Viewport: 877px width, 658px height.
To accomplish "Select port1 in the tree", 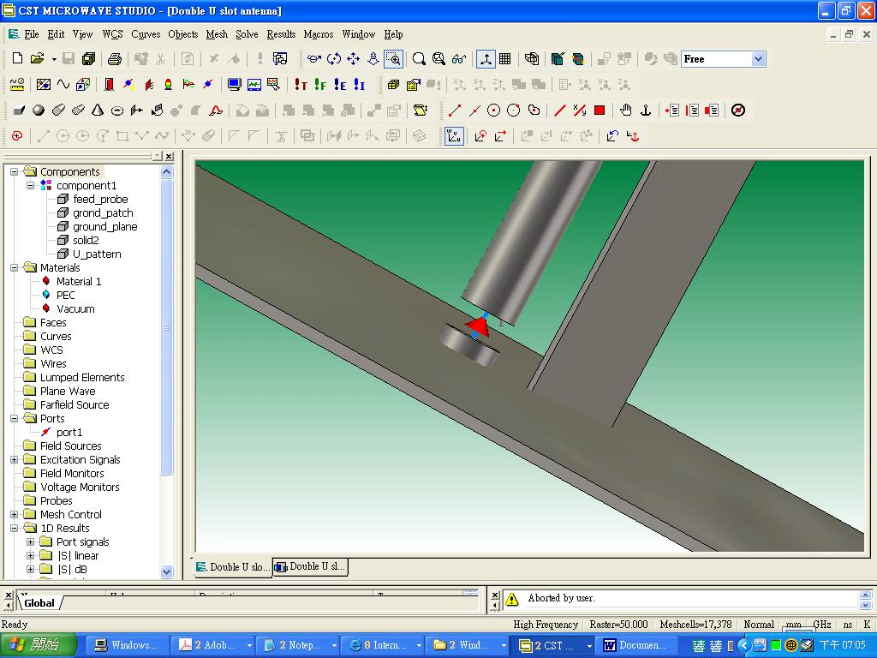I will tap(69, 432).
